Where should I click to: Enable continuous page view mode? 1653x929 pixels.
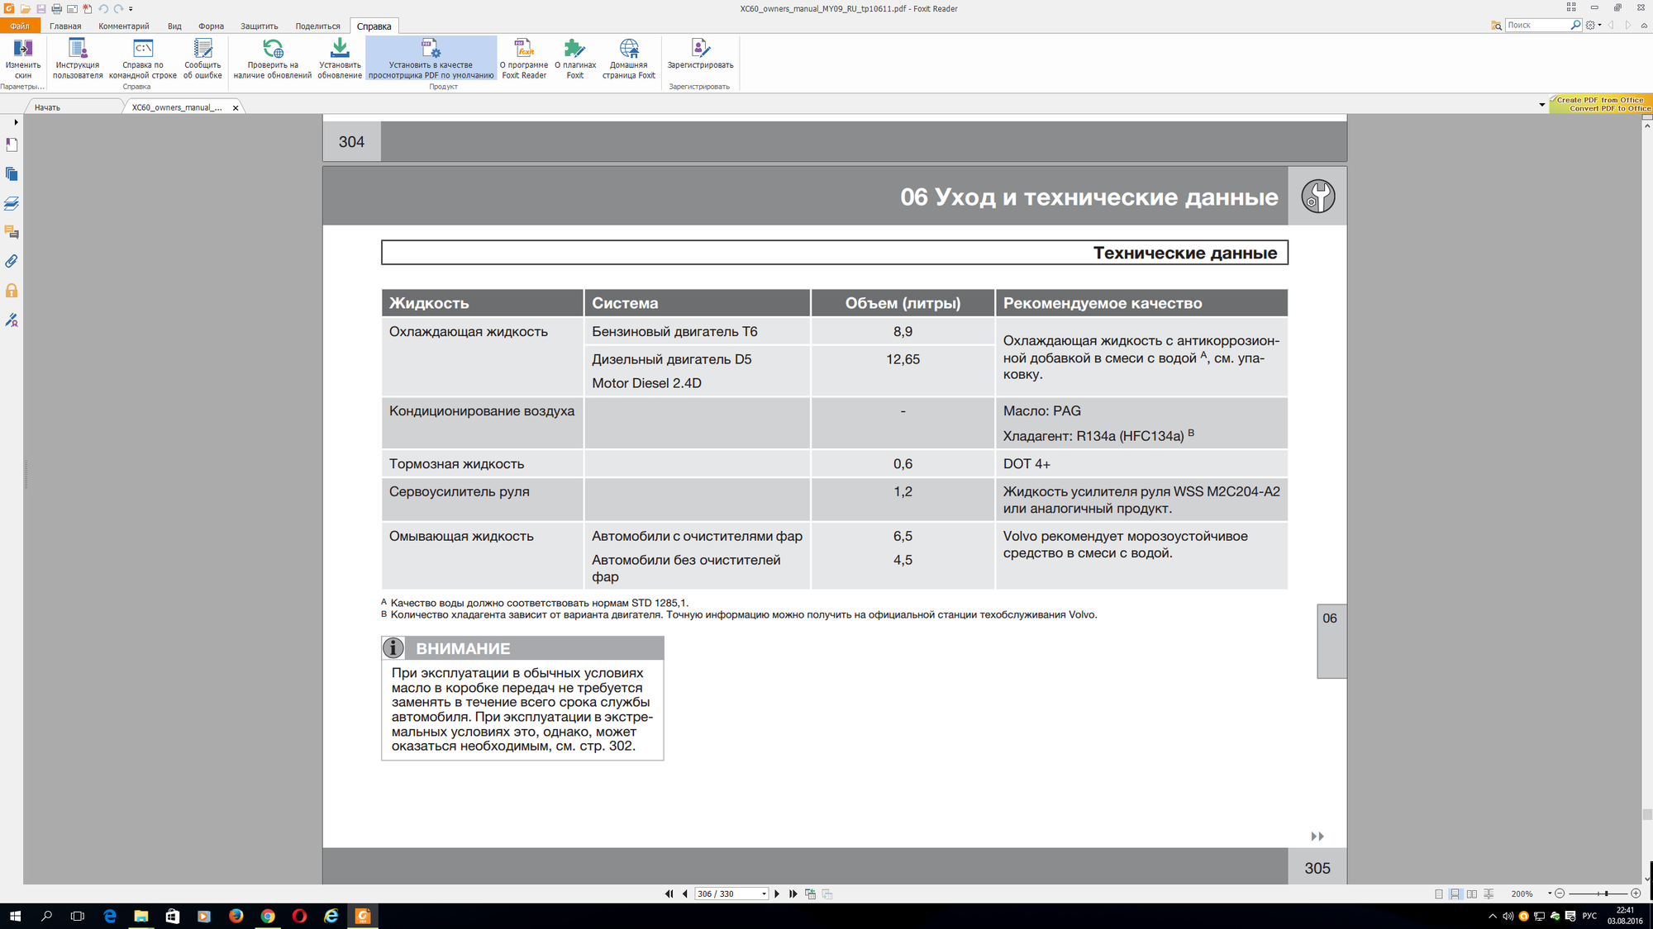point(1455,893)
